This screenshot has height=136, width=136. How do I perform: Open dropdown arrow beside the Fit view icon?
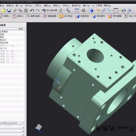[x=80, y=11]
